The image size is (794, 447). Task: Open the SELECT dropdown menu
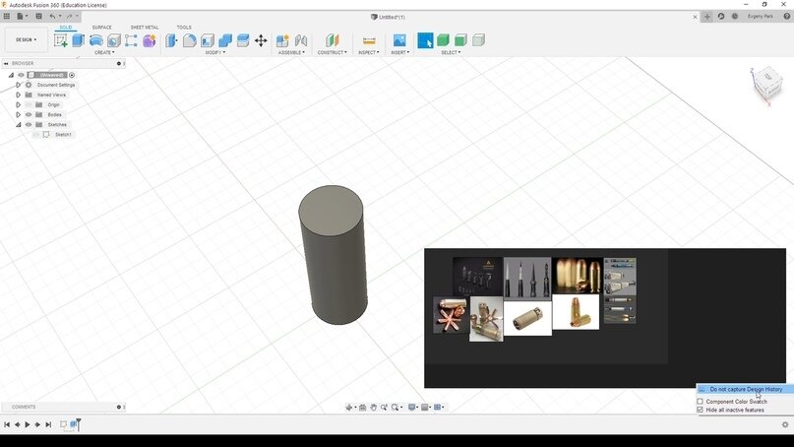451,53
